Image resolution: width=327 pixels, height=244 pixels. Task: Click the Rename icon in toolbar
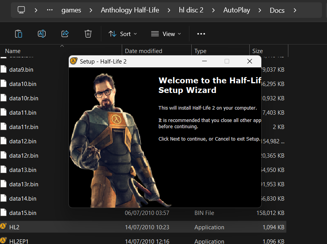pyautogui.click(x=42, y=34)
